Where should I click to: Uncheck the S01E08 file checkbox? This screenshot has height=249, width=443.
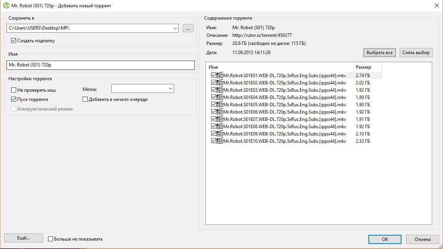coord(214,126)
